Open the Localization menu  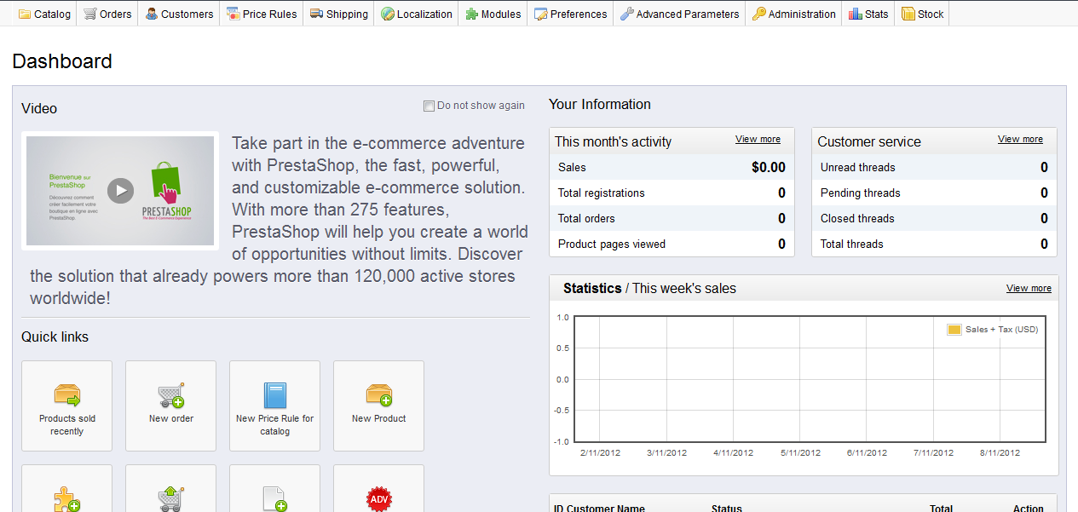pos(416,14)
